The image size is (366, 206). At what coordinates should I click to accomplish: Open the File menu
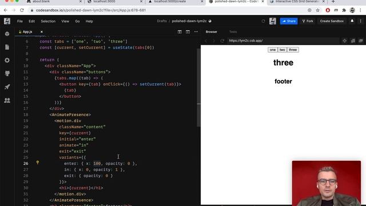click(x=20, y=21)
